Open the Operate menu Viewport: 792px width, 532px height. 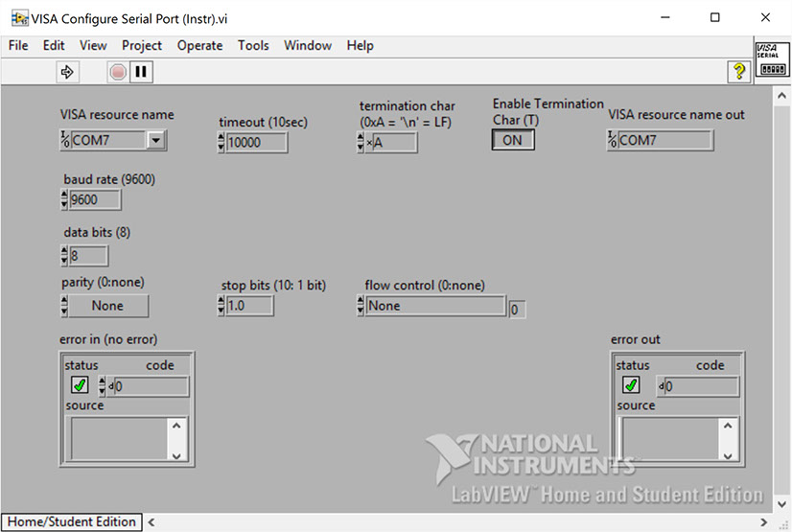[199, 45]
